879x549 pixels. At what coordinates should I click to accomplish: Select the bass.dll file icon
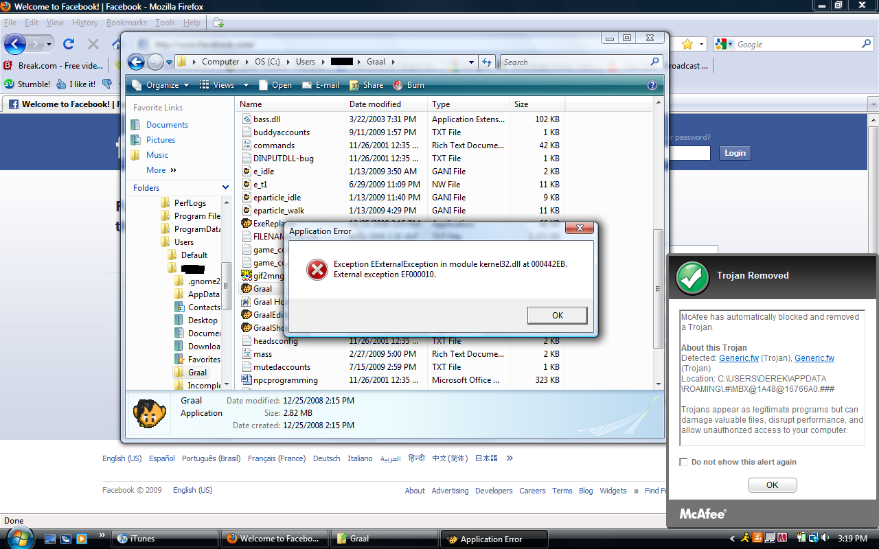[247, 119]
